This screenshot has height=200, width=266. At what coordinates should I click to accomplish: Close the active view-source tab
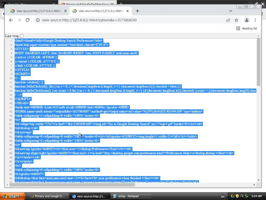tap(128, 11)
